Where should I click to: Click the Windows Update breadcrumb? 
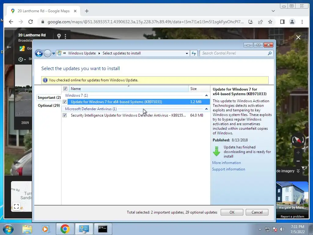pos(82,53)
